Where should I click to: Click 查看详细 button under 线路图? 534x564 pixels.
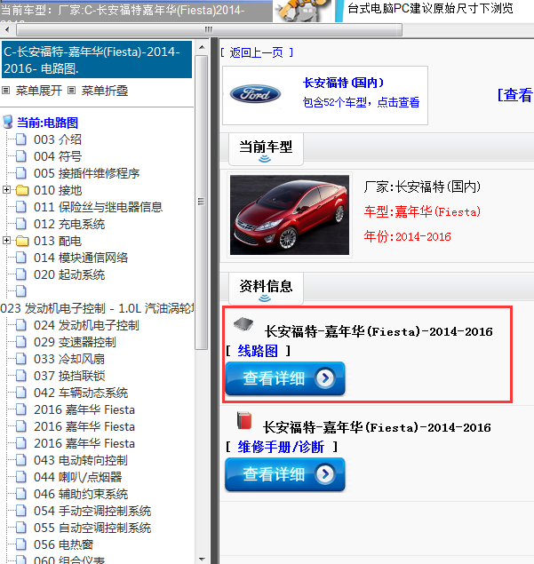click(x=285, y=378)
